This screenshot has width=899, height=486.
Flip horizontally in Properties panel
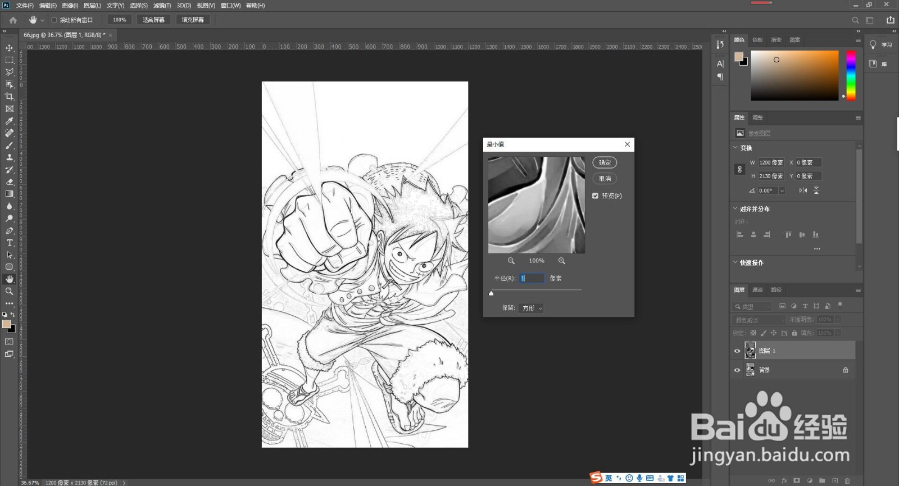pos(803,190)
